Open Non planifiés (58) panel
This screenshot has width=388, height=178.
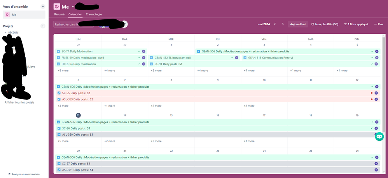(x=325, y=24)
